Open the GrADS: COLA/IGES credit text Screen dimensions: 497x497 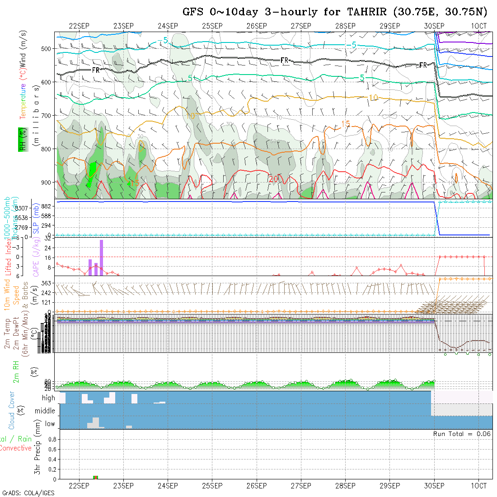(x=28, y=493)
